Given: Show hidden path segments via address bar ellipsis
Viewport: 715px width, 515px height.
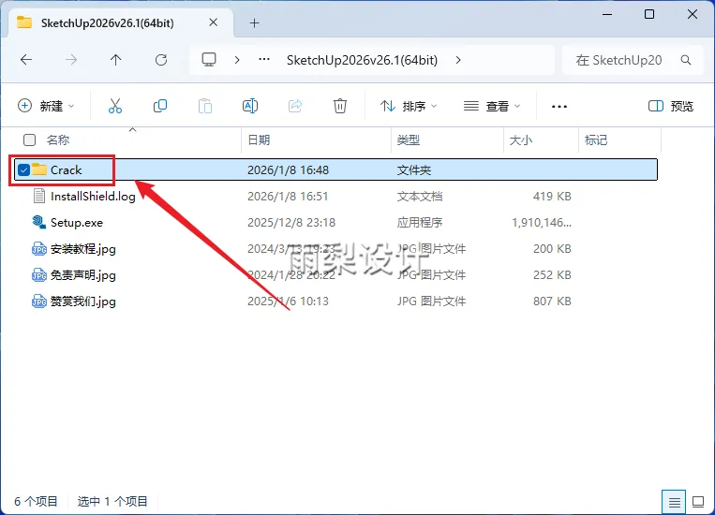Looking at the screenshot, I should pyautogui.click(x=264, y=59).
